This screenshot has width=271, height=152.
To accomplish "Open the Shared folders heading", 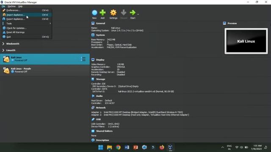I will [104, 131].
